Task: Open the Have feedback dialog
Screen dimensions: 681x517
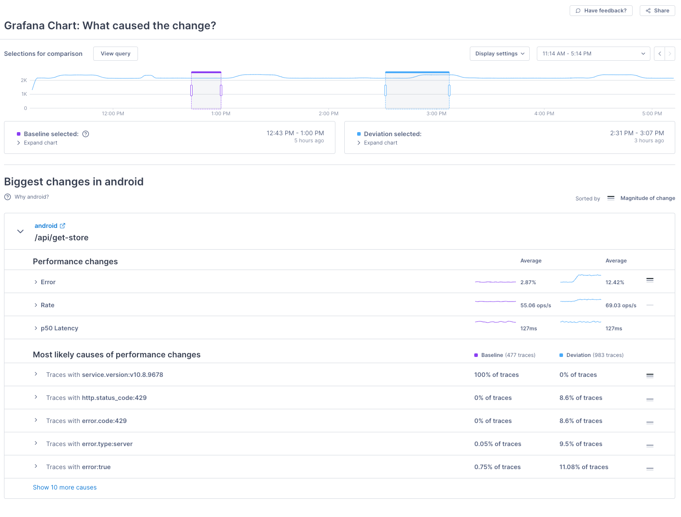Action: [x=601, y=11]
